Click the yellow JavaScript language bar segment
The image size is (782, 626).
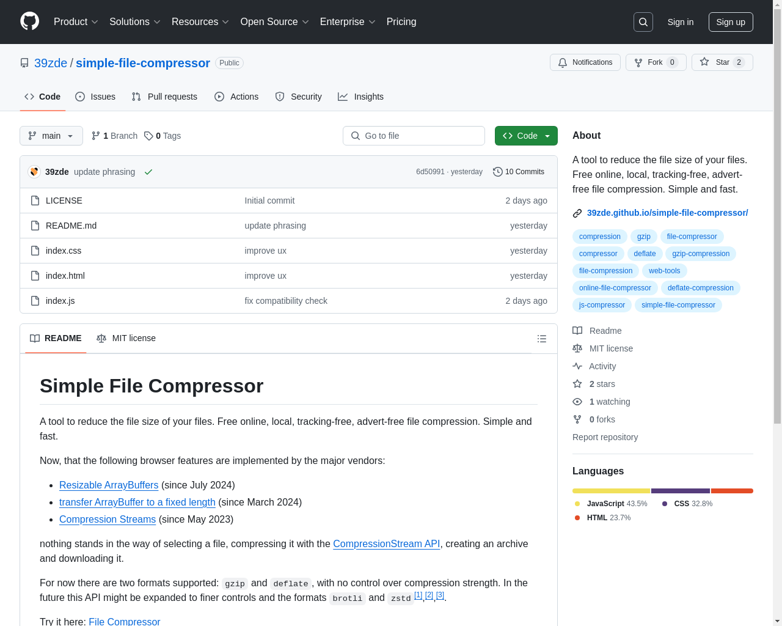point(611,491)
